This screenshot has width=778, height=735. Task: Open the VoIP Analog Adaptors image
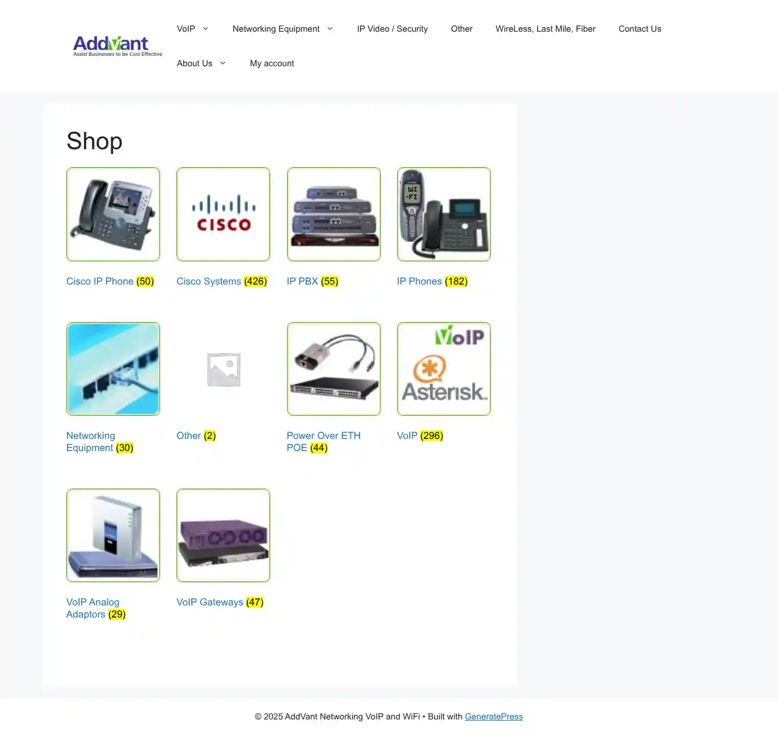pyautogui.click(x=113, y=535)
